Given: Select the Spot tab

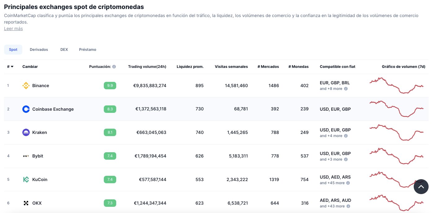Looking at the screenshot, I should pos(13,50).
